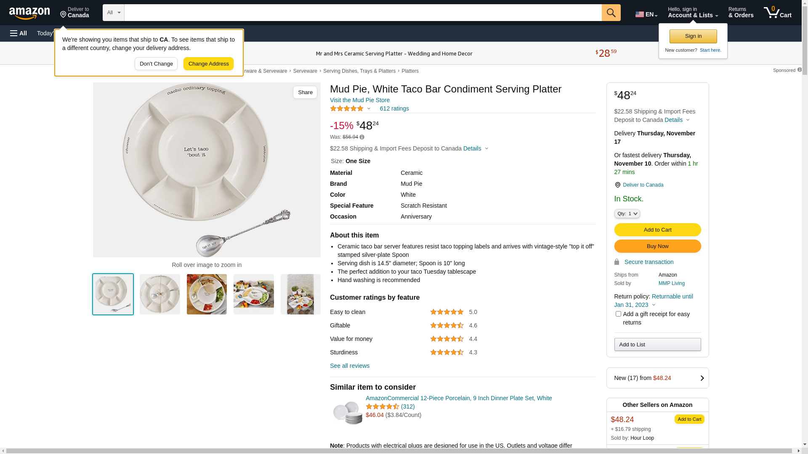This screenshot has width=808, height=454.
Task: Open the Returns & Orders menu item
Action: [741, 13]
